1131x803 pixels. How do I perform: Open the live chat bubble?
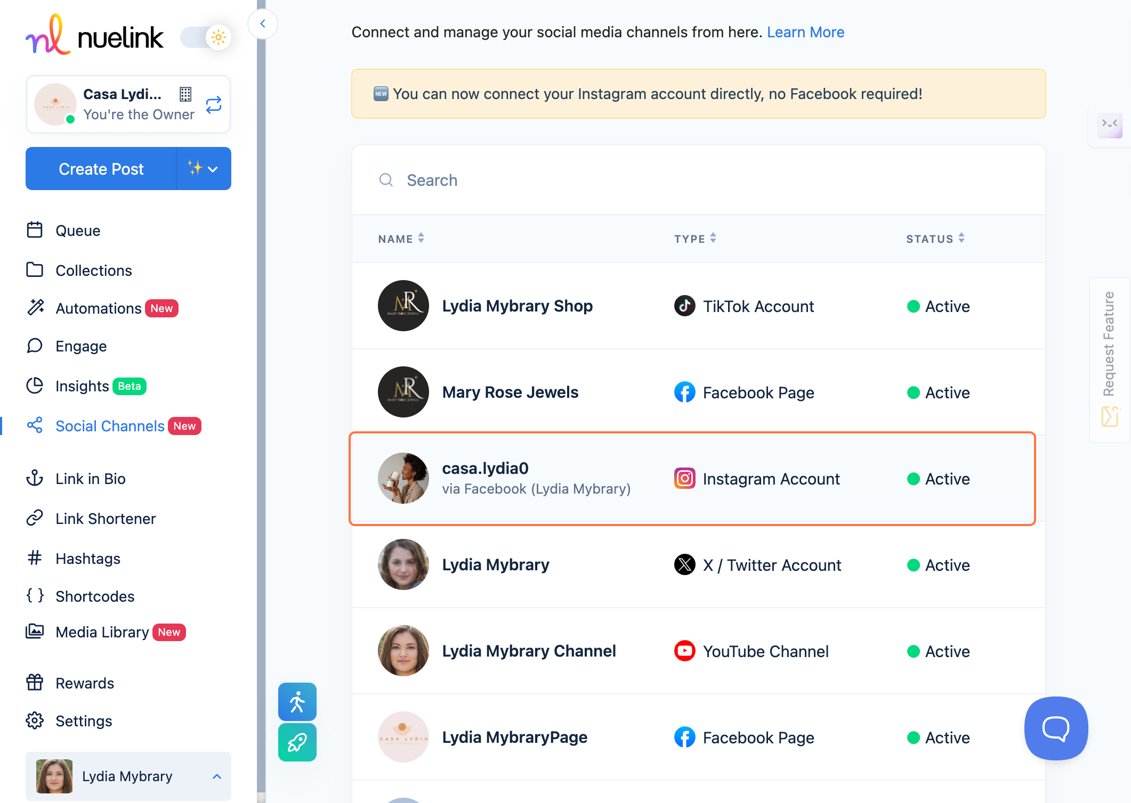coord(1056,728)
